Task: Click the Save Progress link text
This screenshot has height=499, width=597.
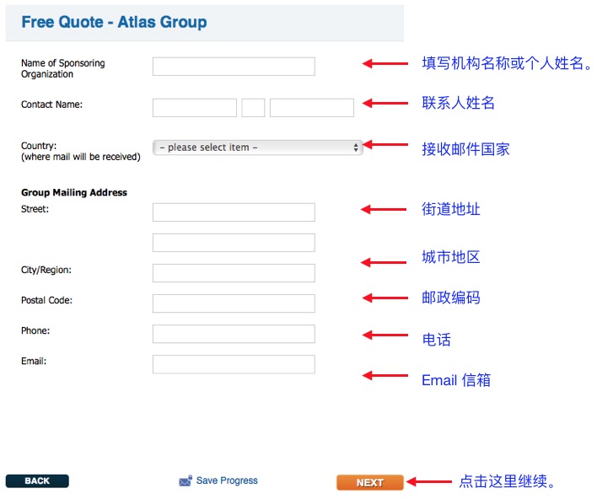Action: click(227, 480)
